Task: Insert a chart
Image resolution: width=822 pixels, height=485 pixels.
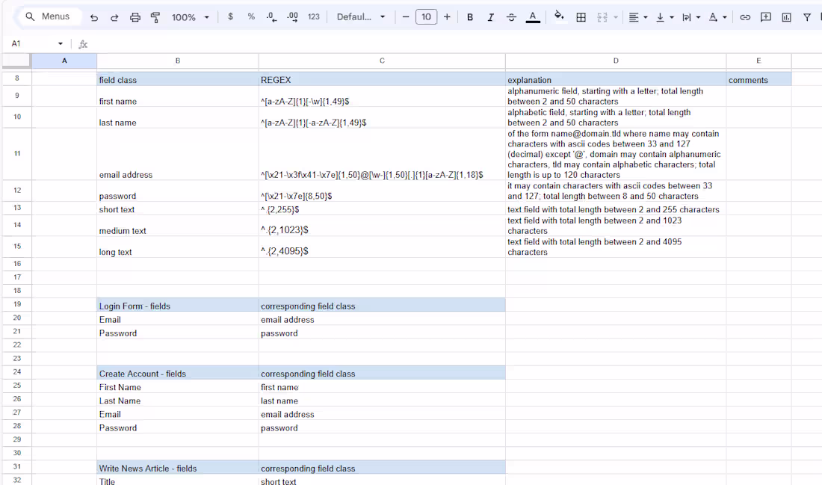Action: 785,16
